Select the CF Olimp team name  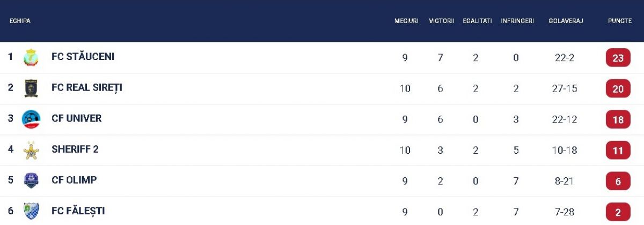(x=74, y=180)
